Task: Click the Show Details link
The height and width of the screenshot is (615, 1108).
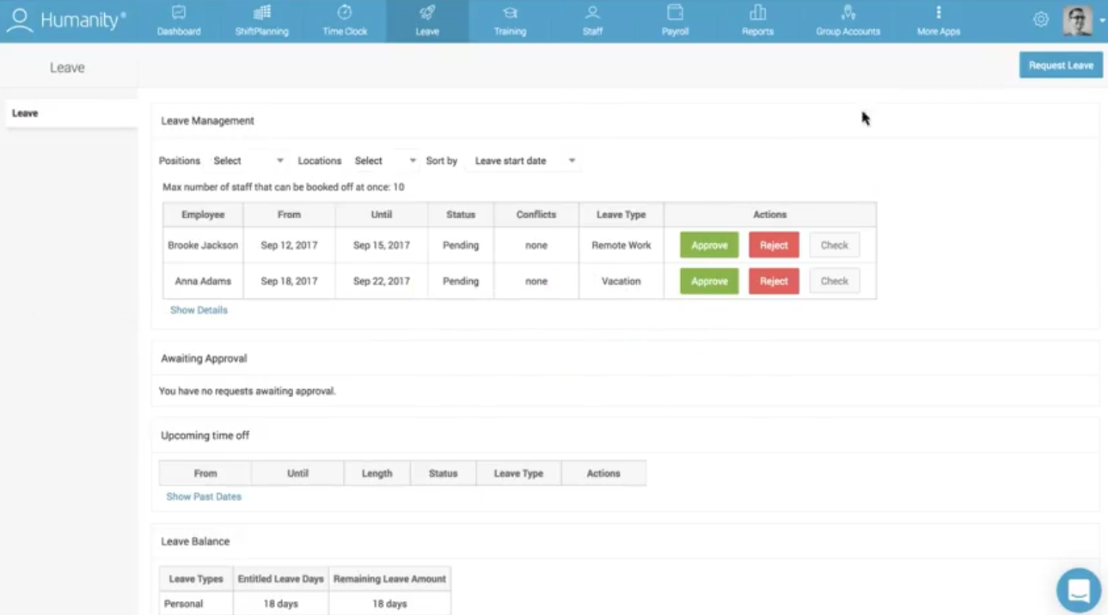Action: [199, 310]
